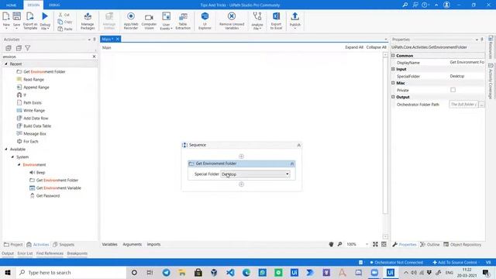Click Fit to screen icon

[x=375, y=244]
